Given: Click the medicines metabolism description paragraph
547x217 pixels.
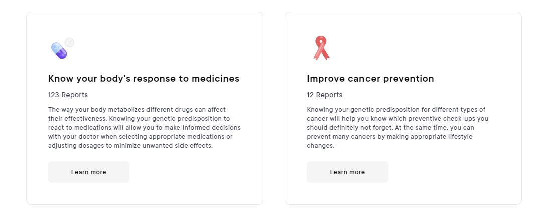Looking at the screenshot, I should click(x=144, y=128).
